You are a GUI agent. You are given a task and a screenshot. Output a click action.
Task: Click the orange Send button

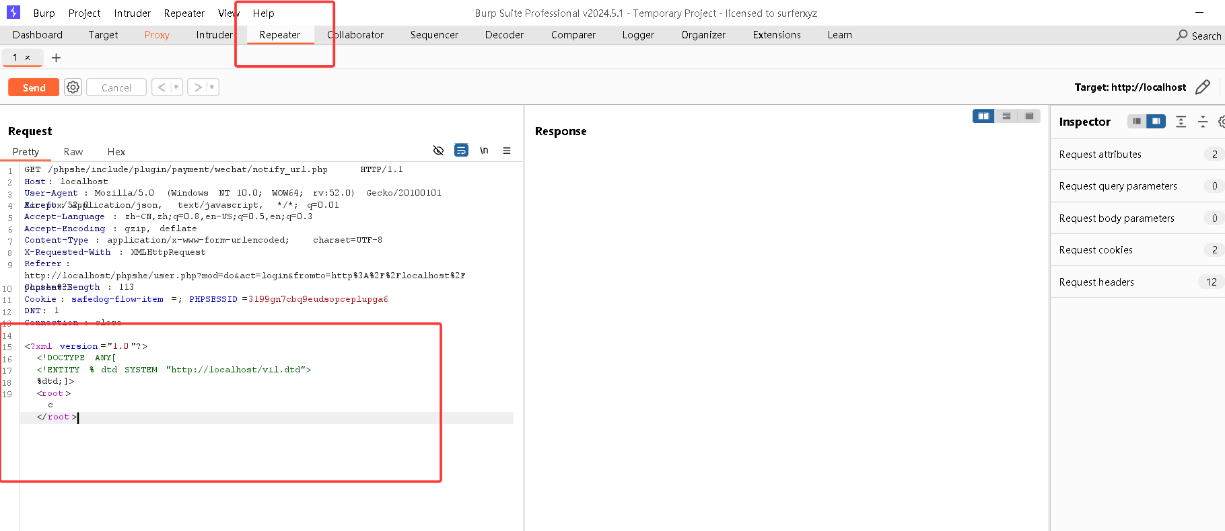point(34,87)
